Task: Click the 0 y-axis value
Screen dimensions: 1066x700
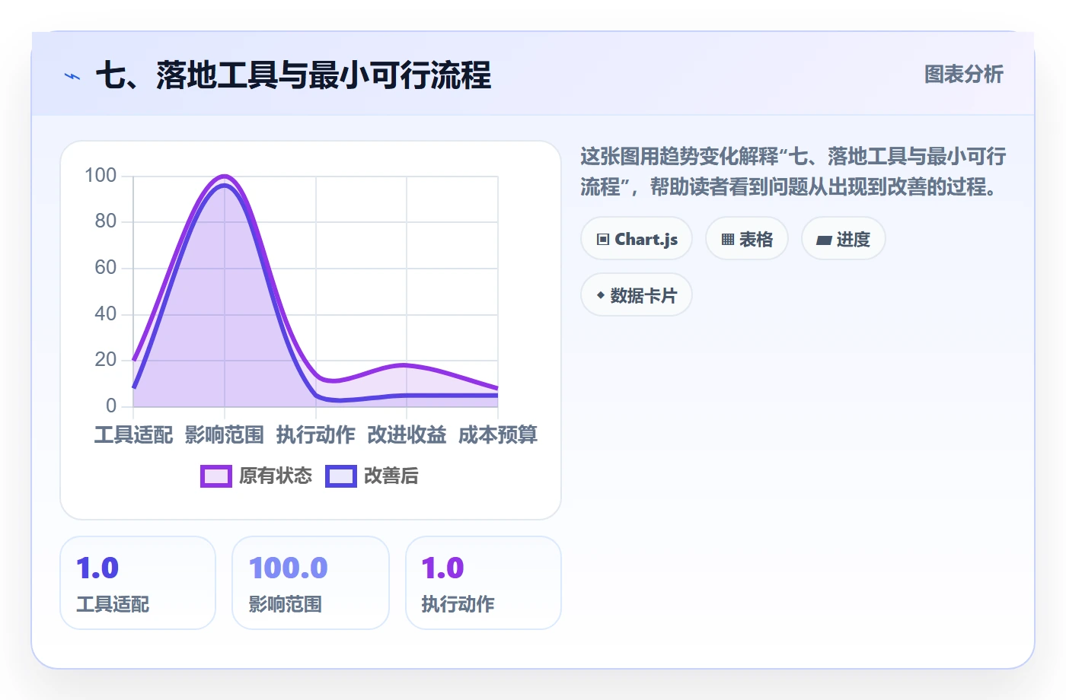Action: [111, 406]
